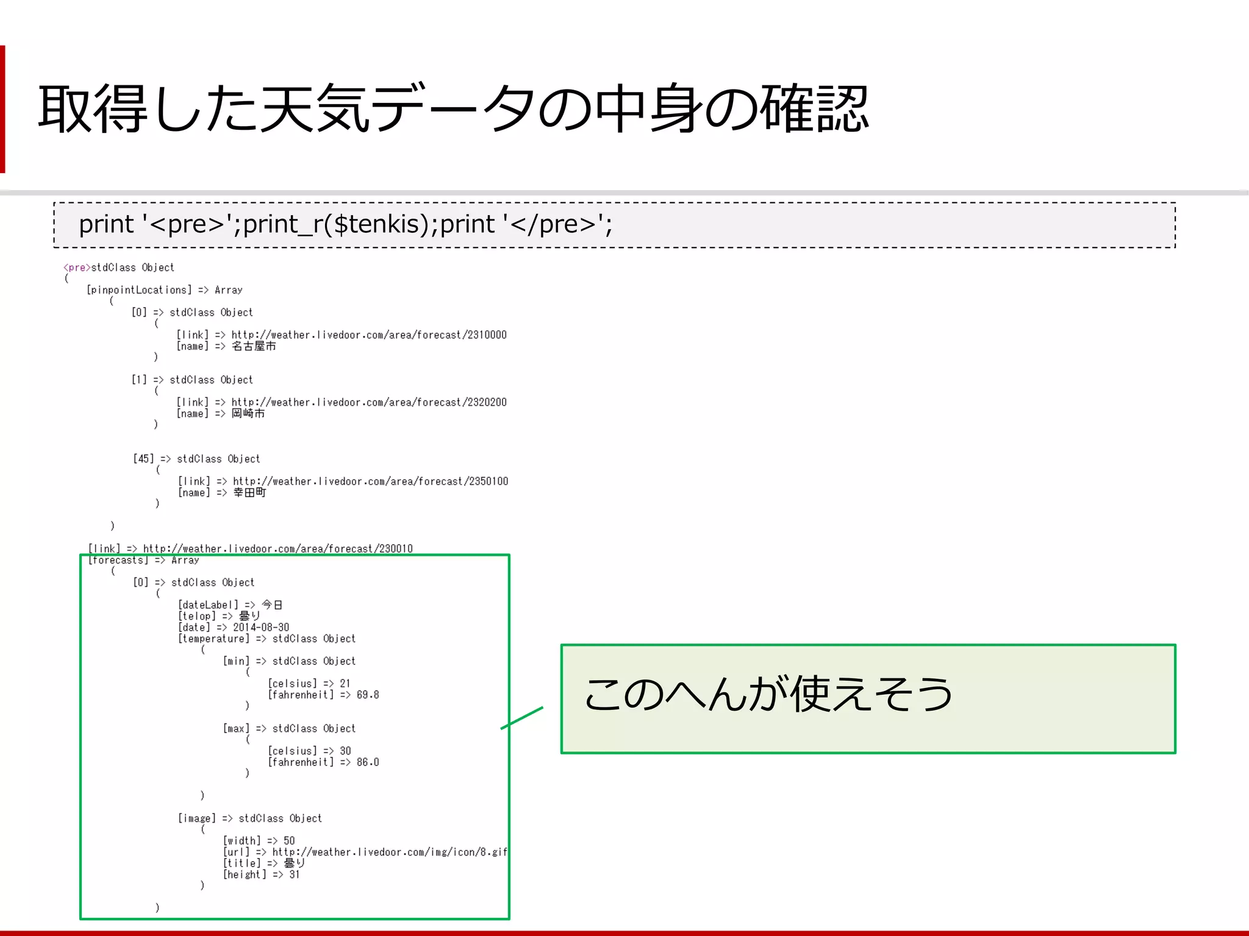
Task: Select the '[date] => 2014-08-30' line
Action: pos(234,628)
